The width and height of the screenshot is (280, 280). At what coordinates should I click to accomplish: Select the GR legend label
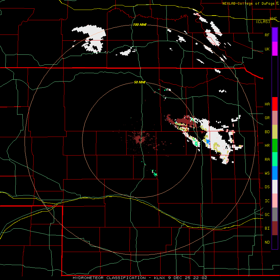[x=267, y=118]
